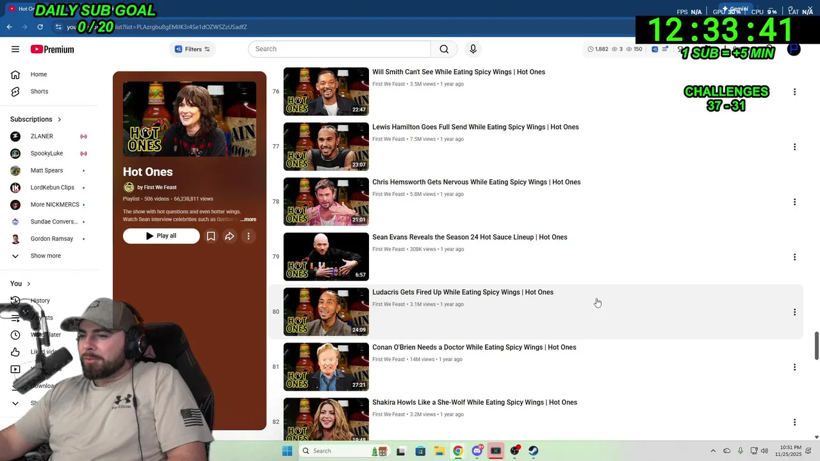Open options menu for Ludacris video
This screenshot has height=461, width=820.
(x=794, y=312)
